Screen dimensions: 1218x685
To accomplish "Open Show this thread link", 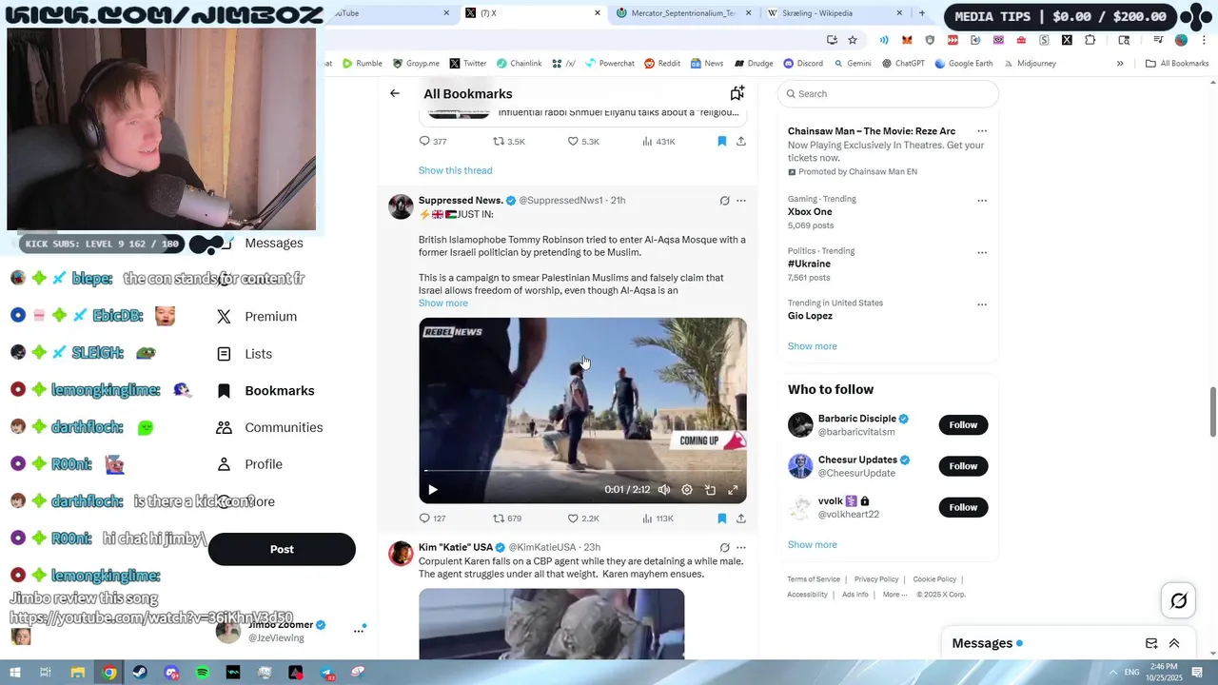I will pyautogui.click(x=455, y=170).
